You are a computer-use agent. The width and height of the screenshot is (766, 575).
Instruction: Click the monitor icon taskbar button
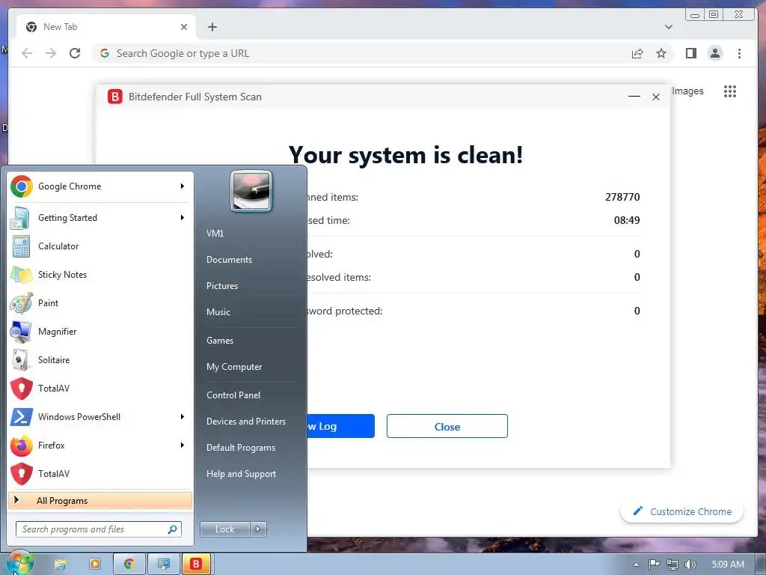pyautogui.click(x=163, y=564)
